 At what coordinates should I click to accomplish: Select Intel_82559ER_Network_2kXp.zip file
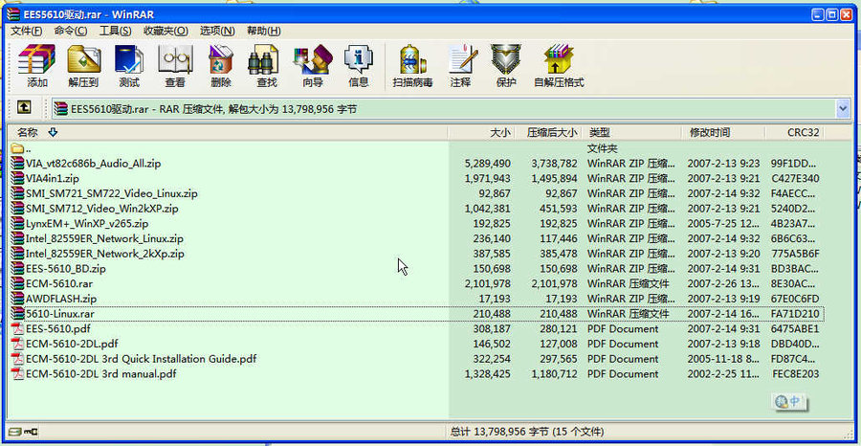(105, 254)
